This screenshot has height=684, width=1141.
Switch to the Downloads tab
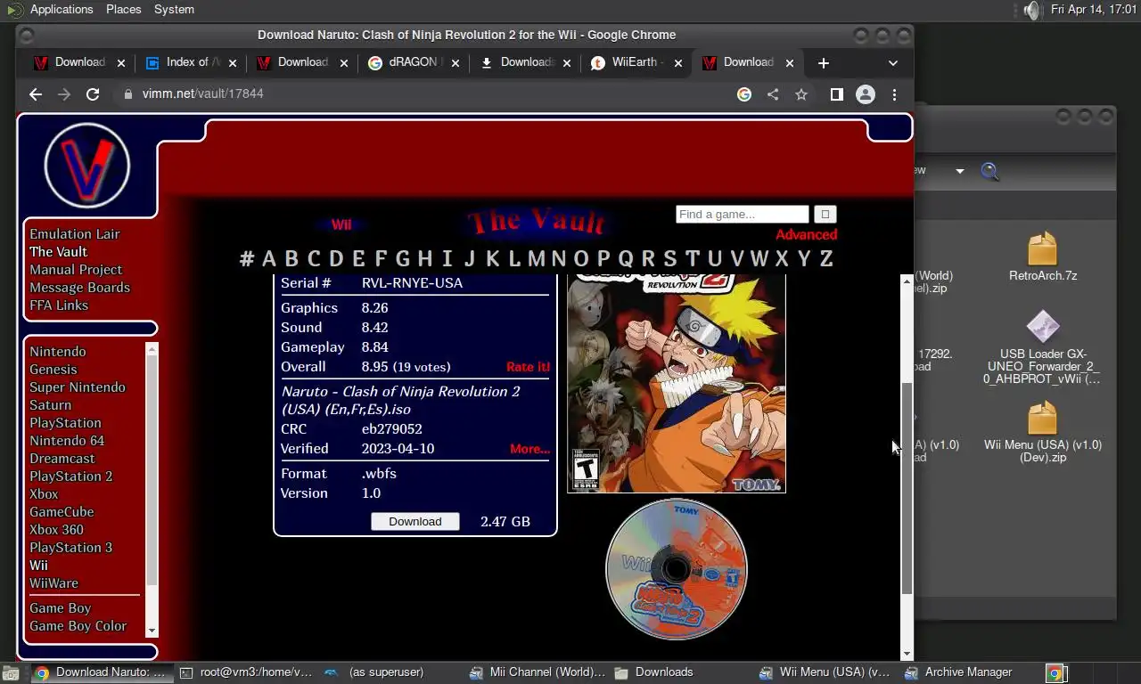[x=525, y=62]
